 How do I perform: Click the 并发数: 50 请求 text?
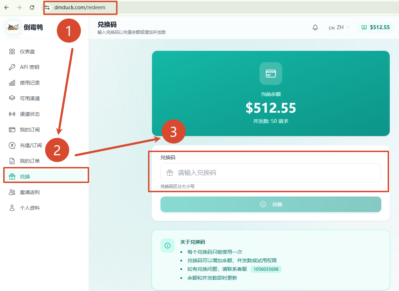point(271,121)
